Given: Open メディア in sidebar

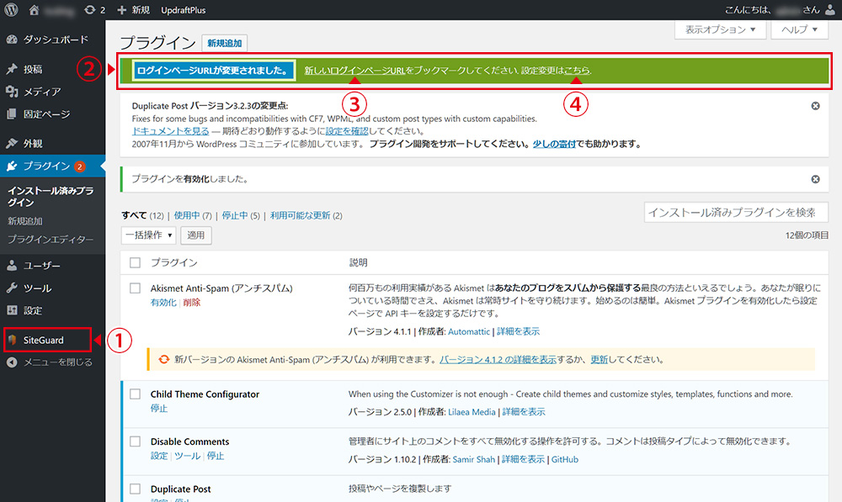Looking at the screenshot, I should 42,92.
